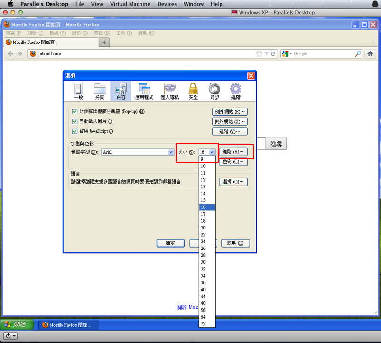
Task: Click the Firefox home button
Action: click(371, 54)
